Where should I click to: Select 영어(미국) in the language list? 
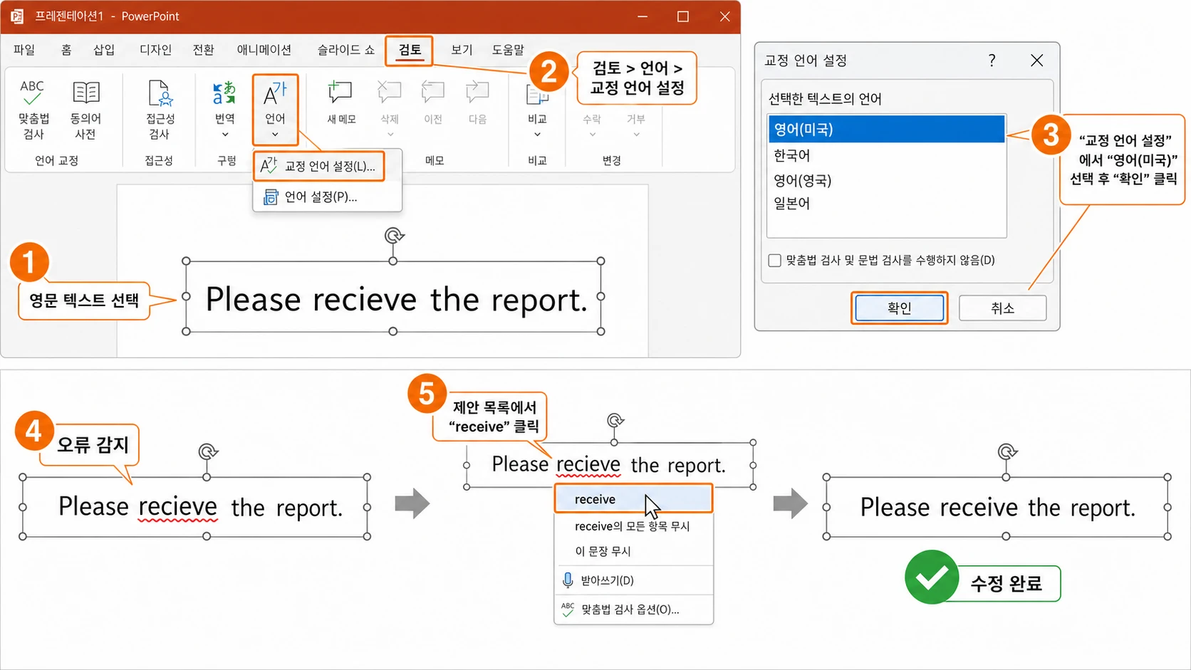886,129
